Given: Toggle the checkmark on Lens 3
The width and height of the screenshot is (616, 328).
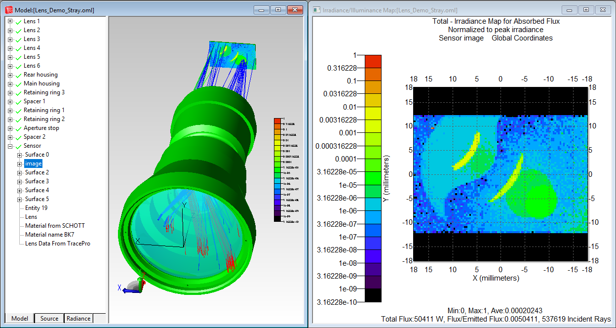Looking at the screenshot, I should (18, 39).
